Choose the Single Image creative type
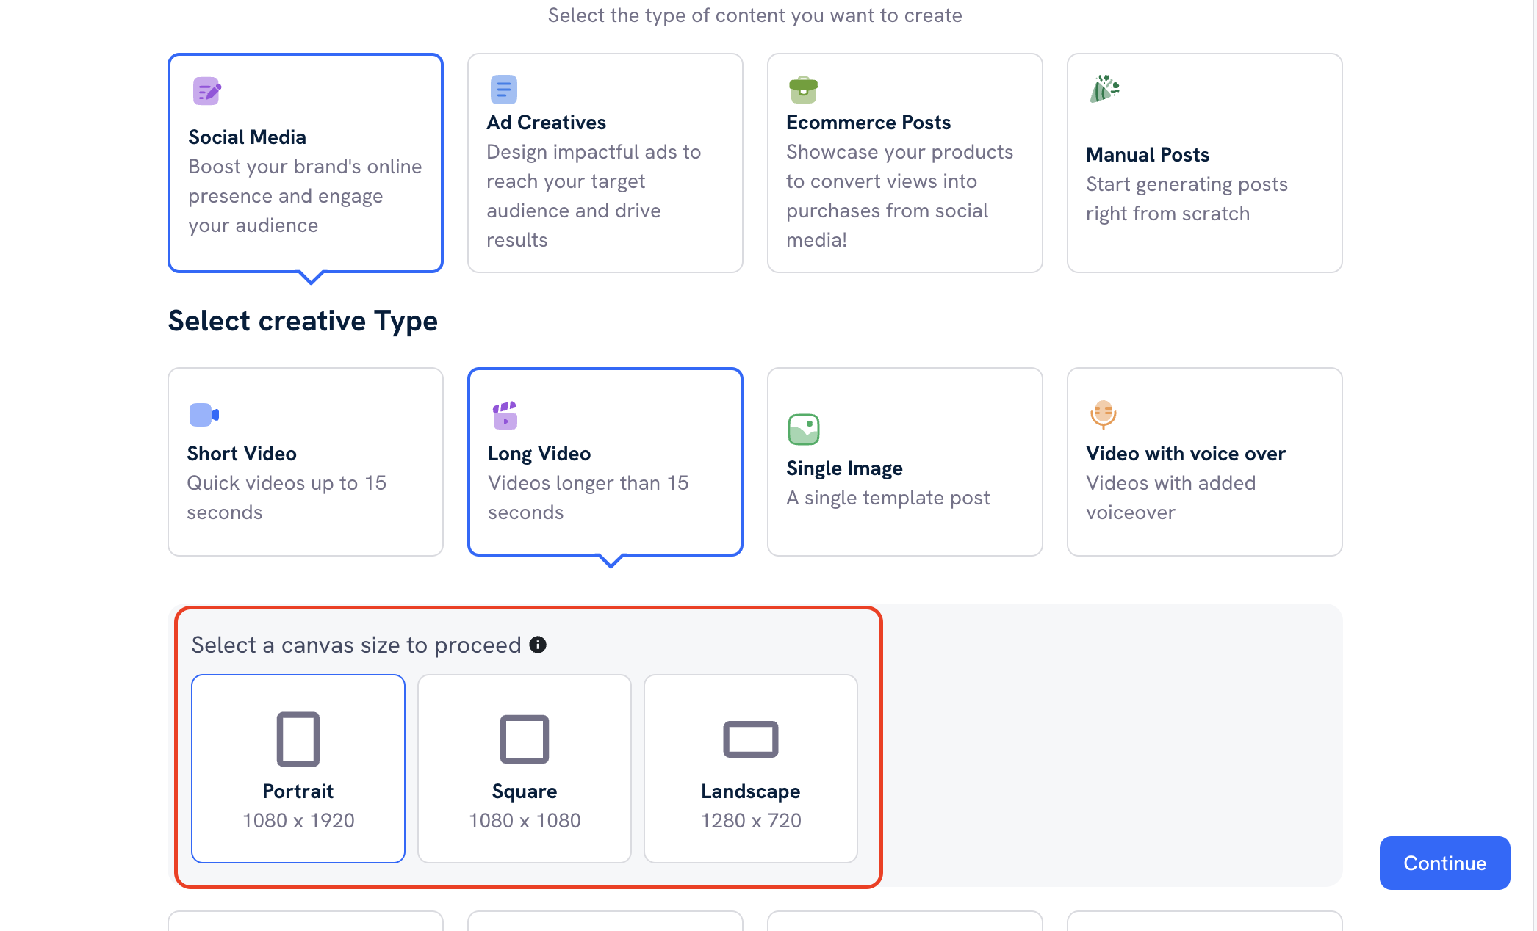 click(904, 462)
